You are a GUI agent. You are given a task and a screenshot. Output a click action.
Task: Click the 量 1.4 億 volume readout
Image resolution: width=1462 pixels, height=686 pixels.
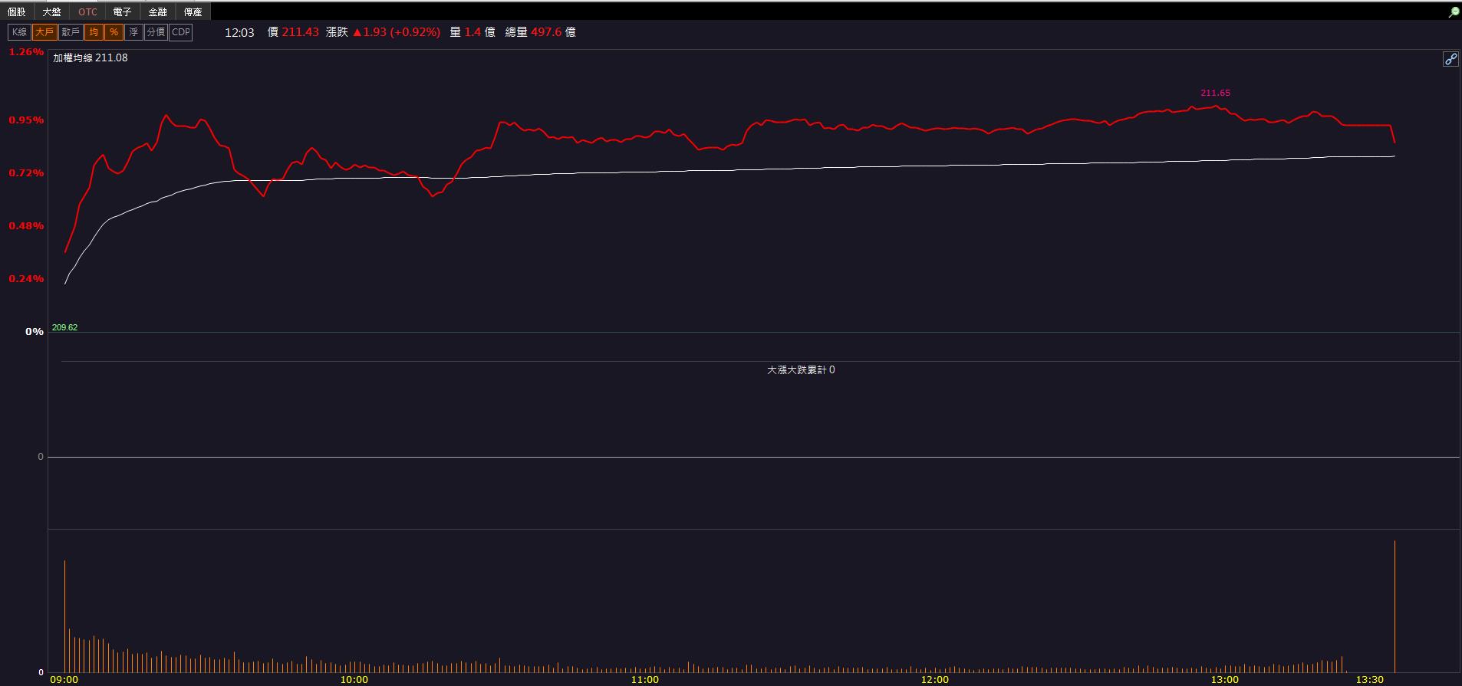473,32
